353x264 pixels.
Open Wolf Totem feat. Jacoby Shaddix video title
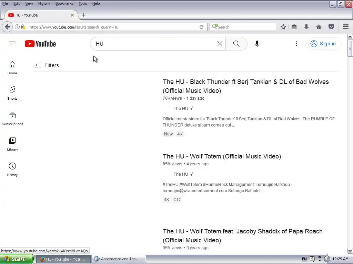(x=243, y=236)
